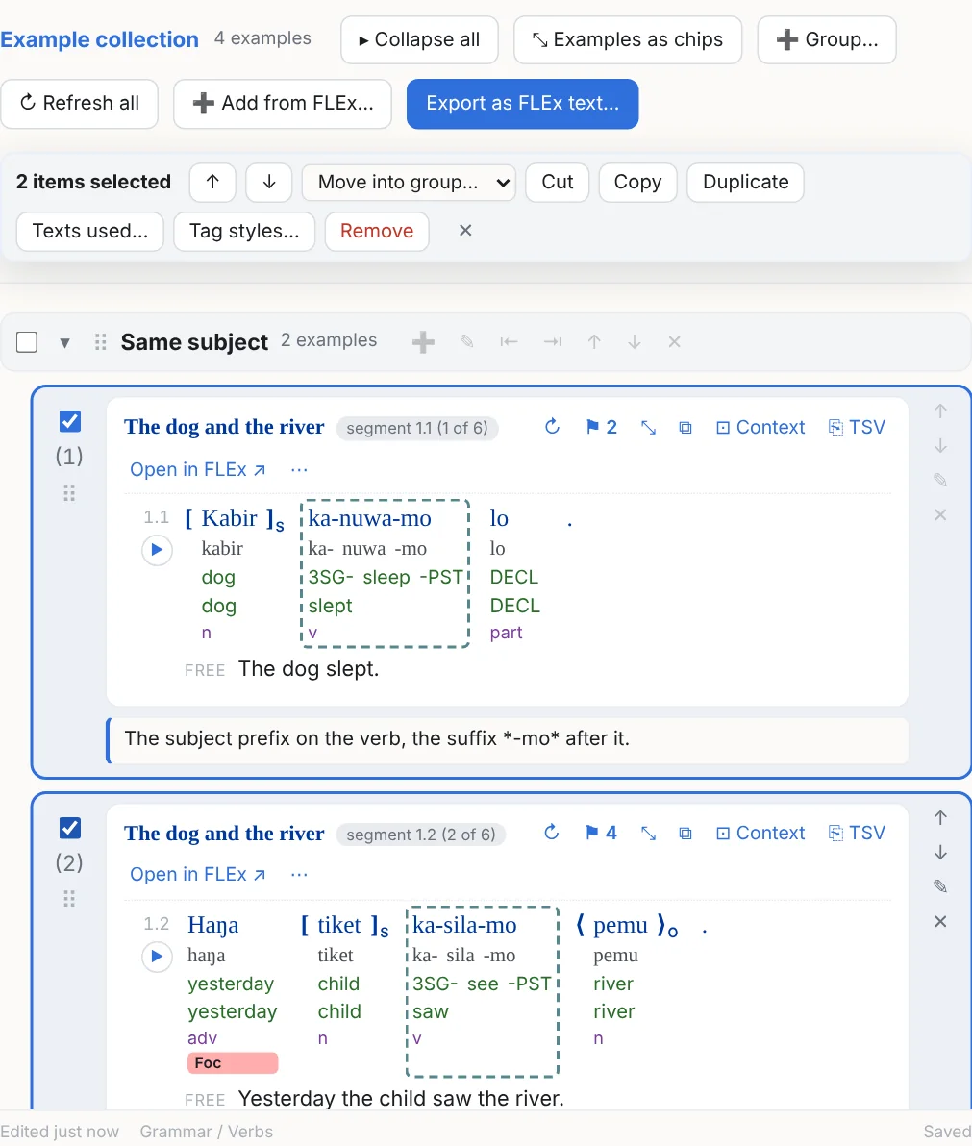Screen dimensions: 972x1146
Task: Remove example (1) with side X
Action: click(x=940, y=515)
